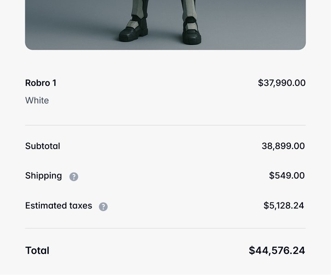
Task: Click the Subtotal label
Action: coord(42,146)
